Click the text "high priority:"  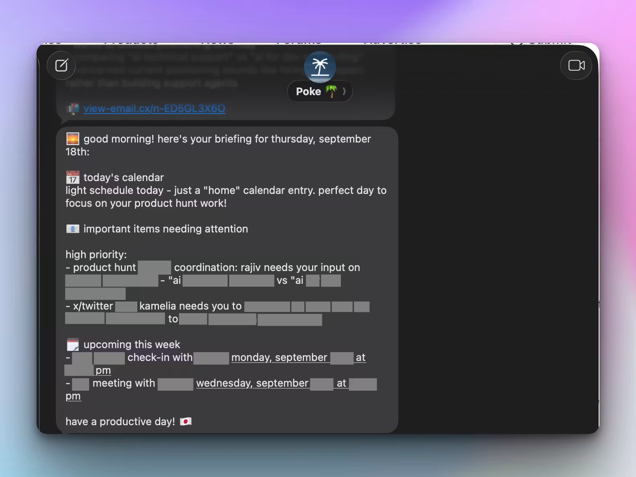click(96, 255)
